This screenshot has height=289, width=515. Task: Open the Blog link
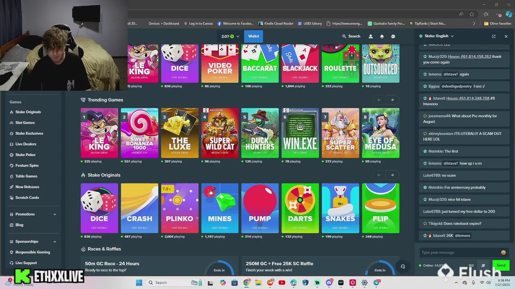(x=19, y=225)
